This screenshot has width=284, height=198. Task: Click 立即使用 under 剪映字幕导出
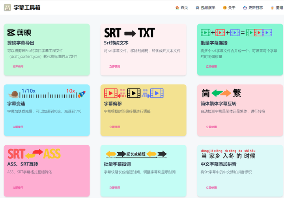click(18, 67)
